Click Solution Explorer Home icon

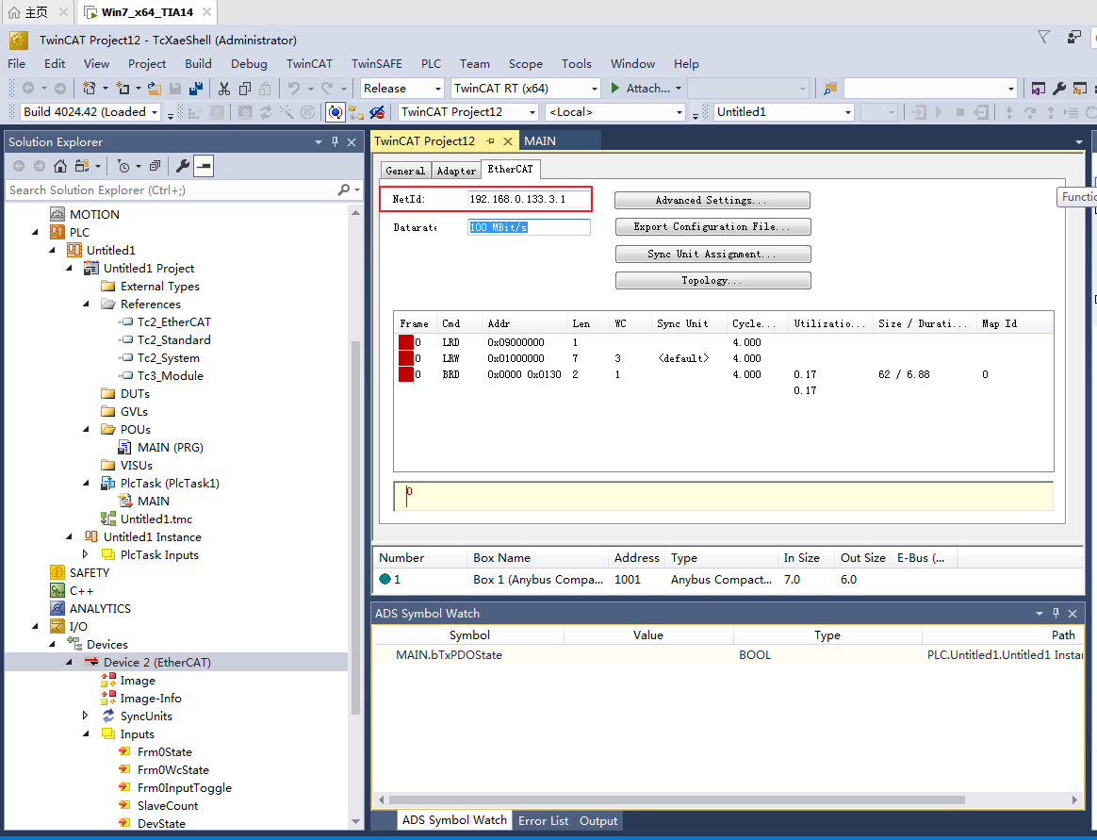pos(60,166)
